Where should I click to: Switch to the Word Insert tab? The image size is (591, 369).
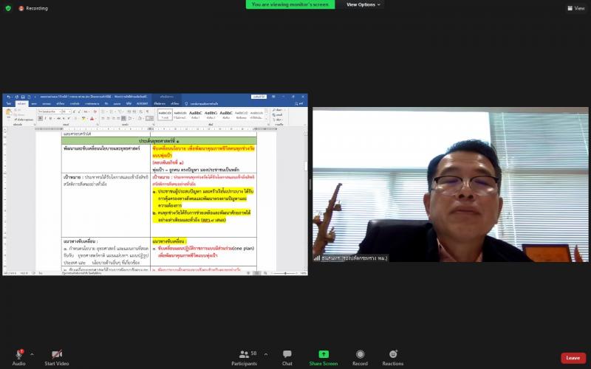[x=34, y=103]
